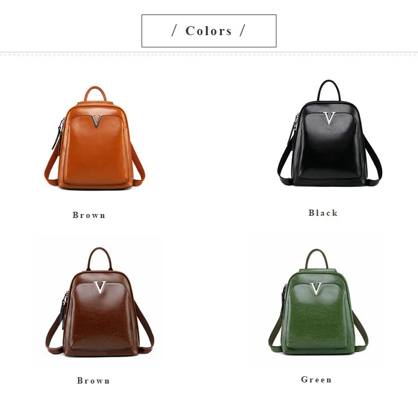Click the zipper pull on dark brown backpack
The height and width of the screenshot is (398, 418).
tap(64, 310)
